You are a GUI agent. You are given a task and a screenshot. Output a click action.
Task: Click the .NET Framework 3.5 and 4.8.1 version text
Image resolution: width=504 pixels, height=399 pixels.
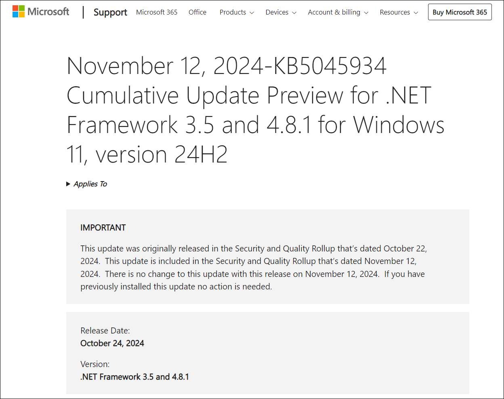pos(134,377)
